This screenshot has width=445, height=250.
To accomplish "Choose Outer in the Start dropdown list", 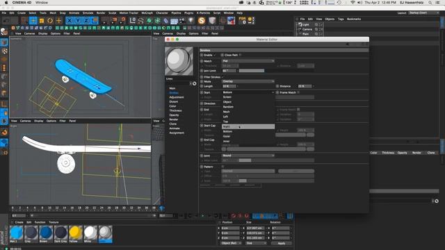I will coord(248,136).
